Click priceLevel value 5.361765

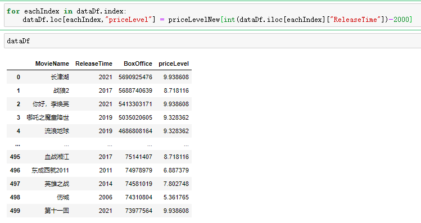[x=176, y=197]
